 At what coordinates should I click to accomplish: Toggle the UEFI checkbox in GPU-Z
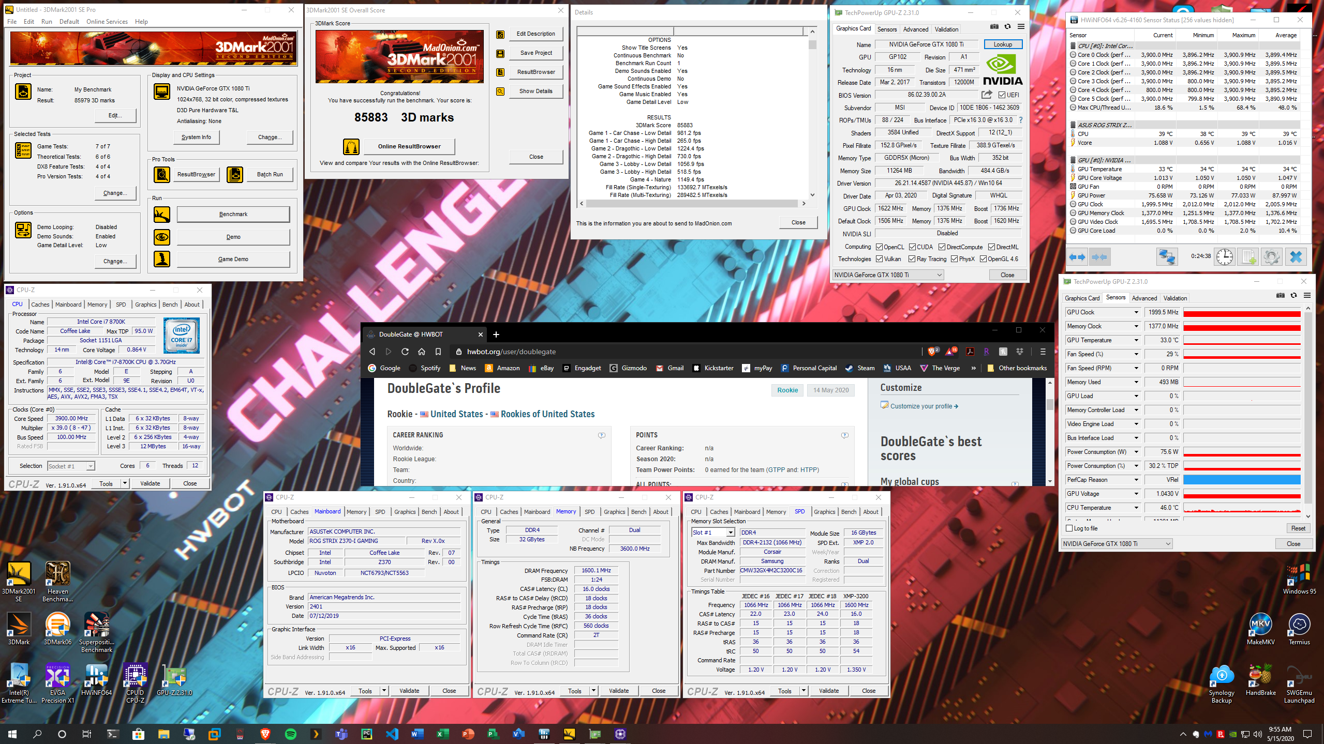(x=1002, y=95)
